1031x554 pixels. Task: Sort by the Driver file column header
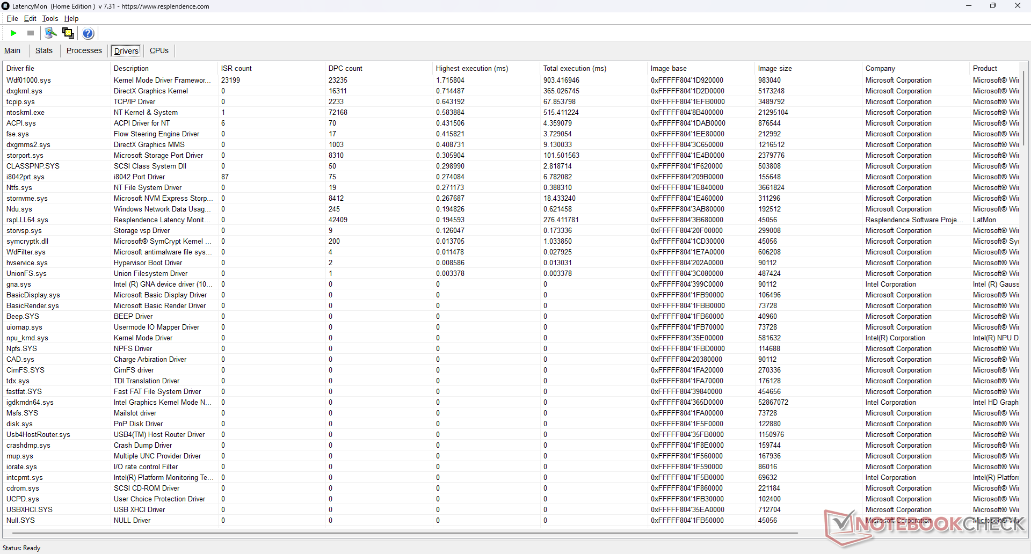point(56,68)
